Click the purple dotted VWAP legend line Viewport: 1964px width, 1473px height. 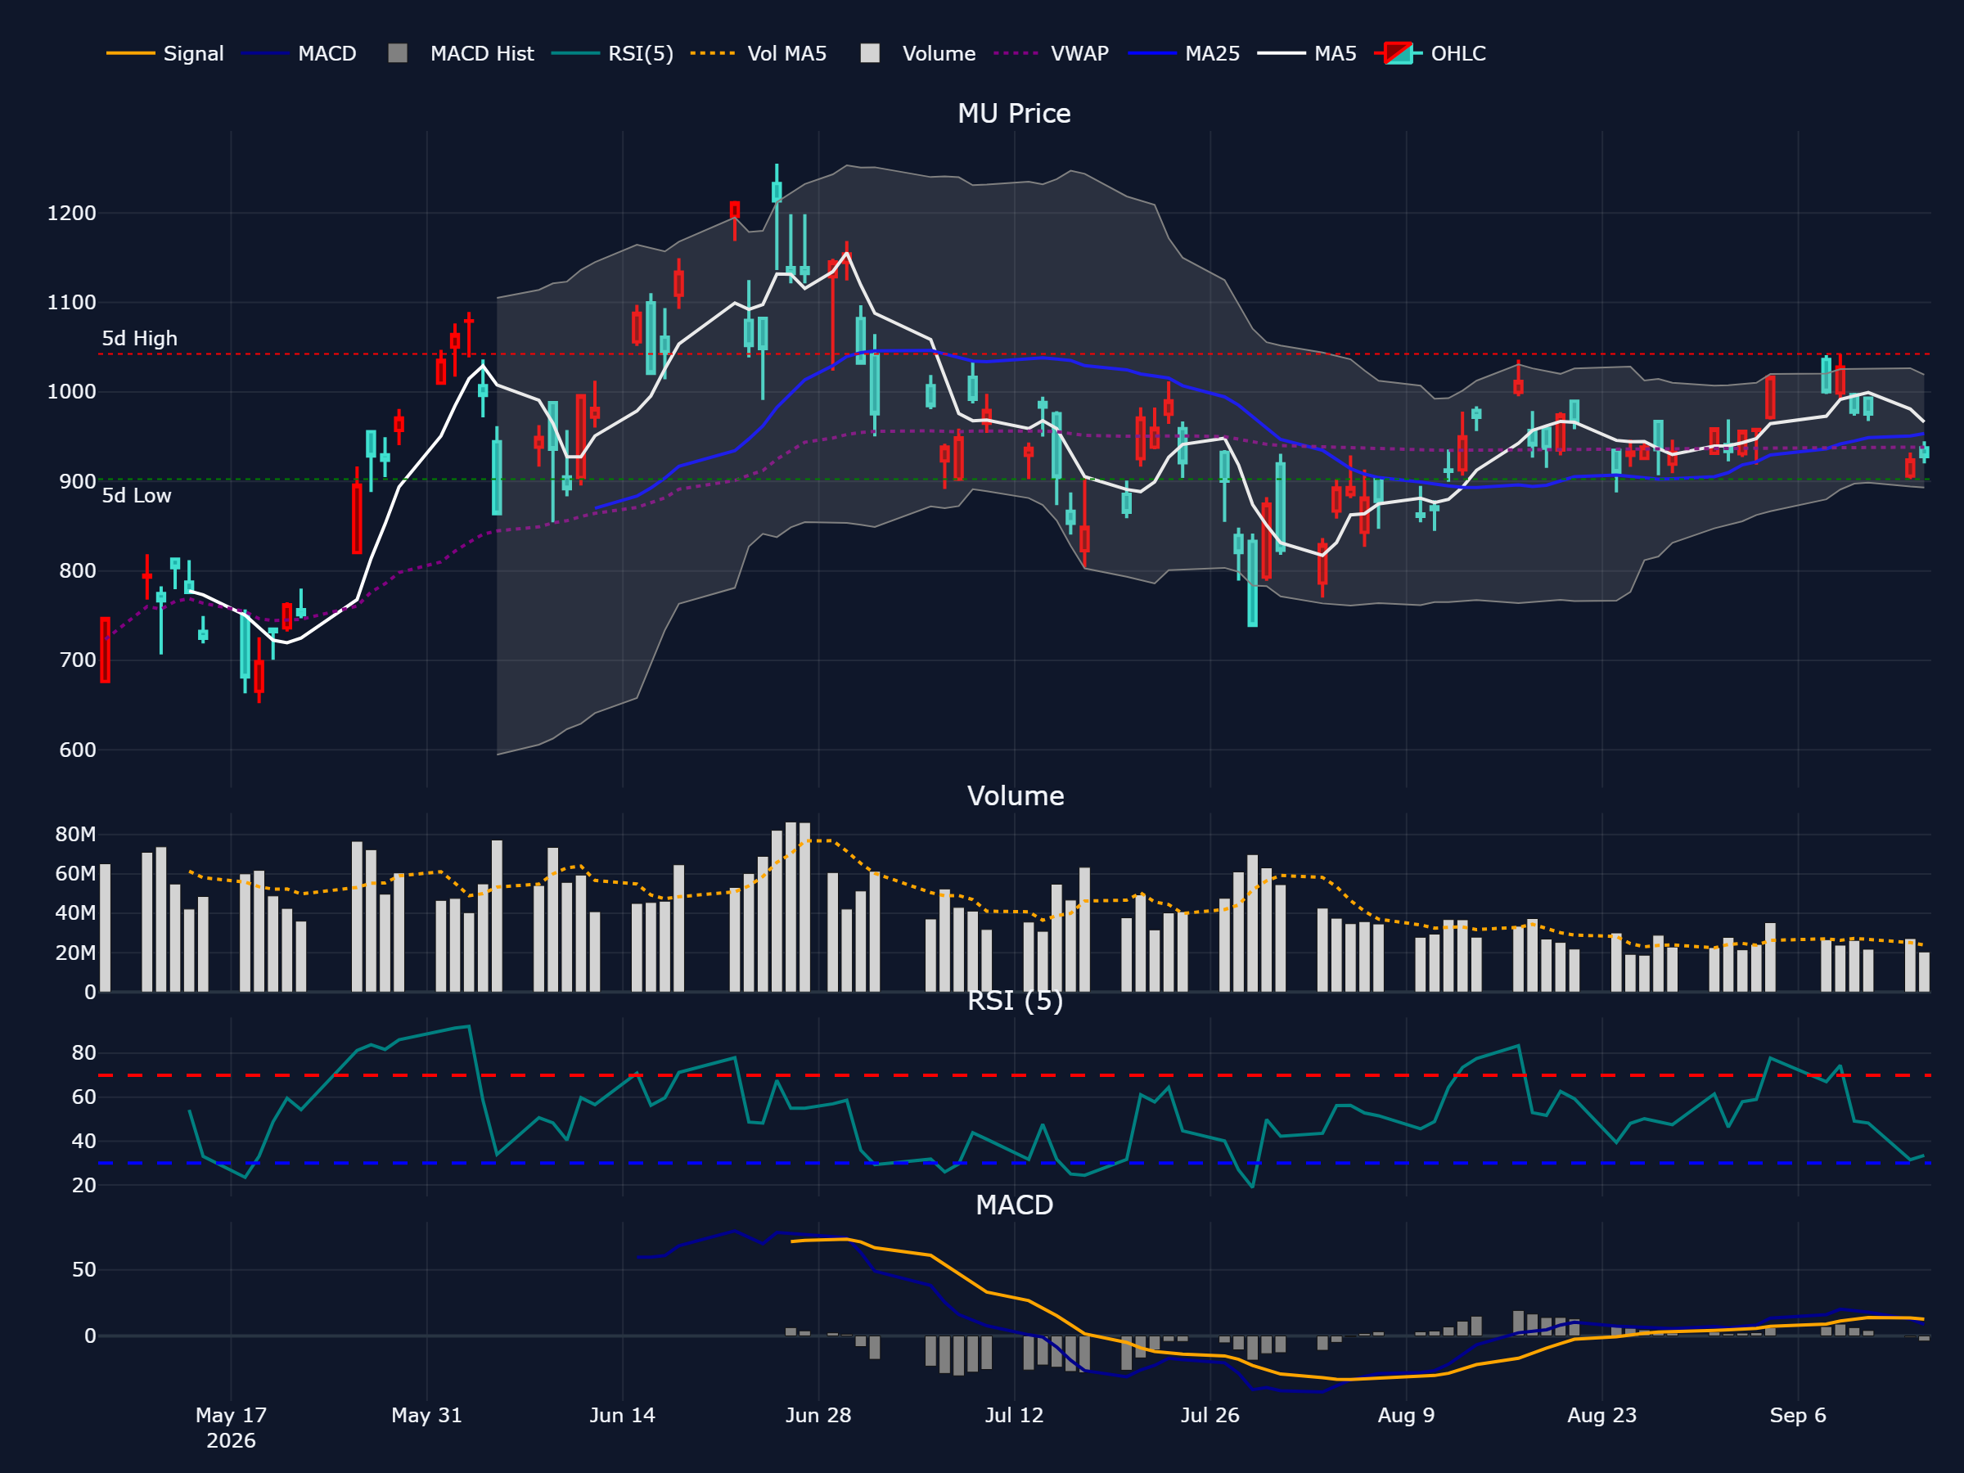(1017, 53)
